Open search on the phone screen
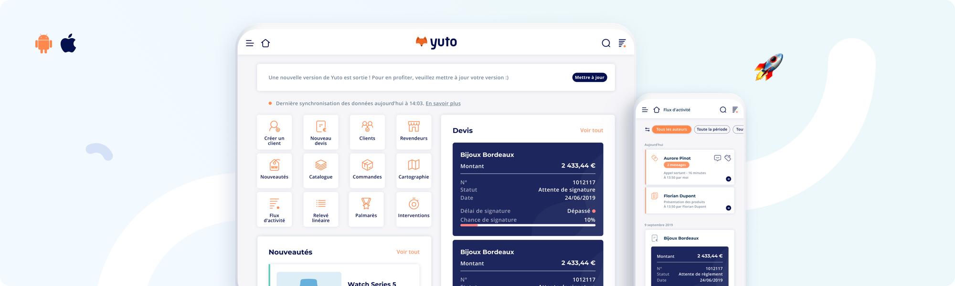The width and height of the screenshot is (955, 286). click(723, 110)
